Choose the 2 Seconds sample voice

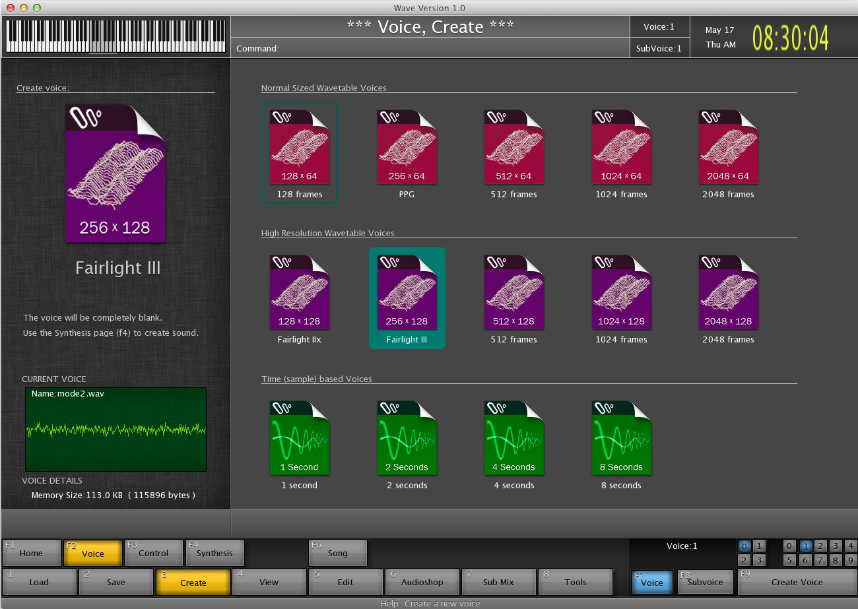click(x=407, y=444)
